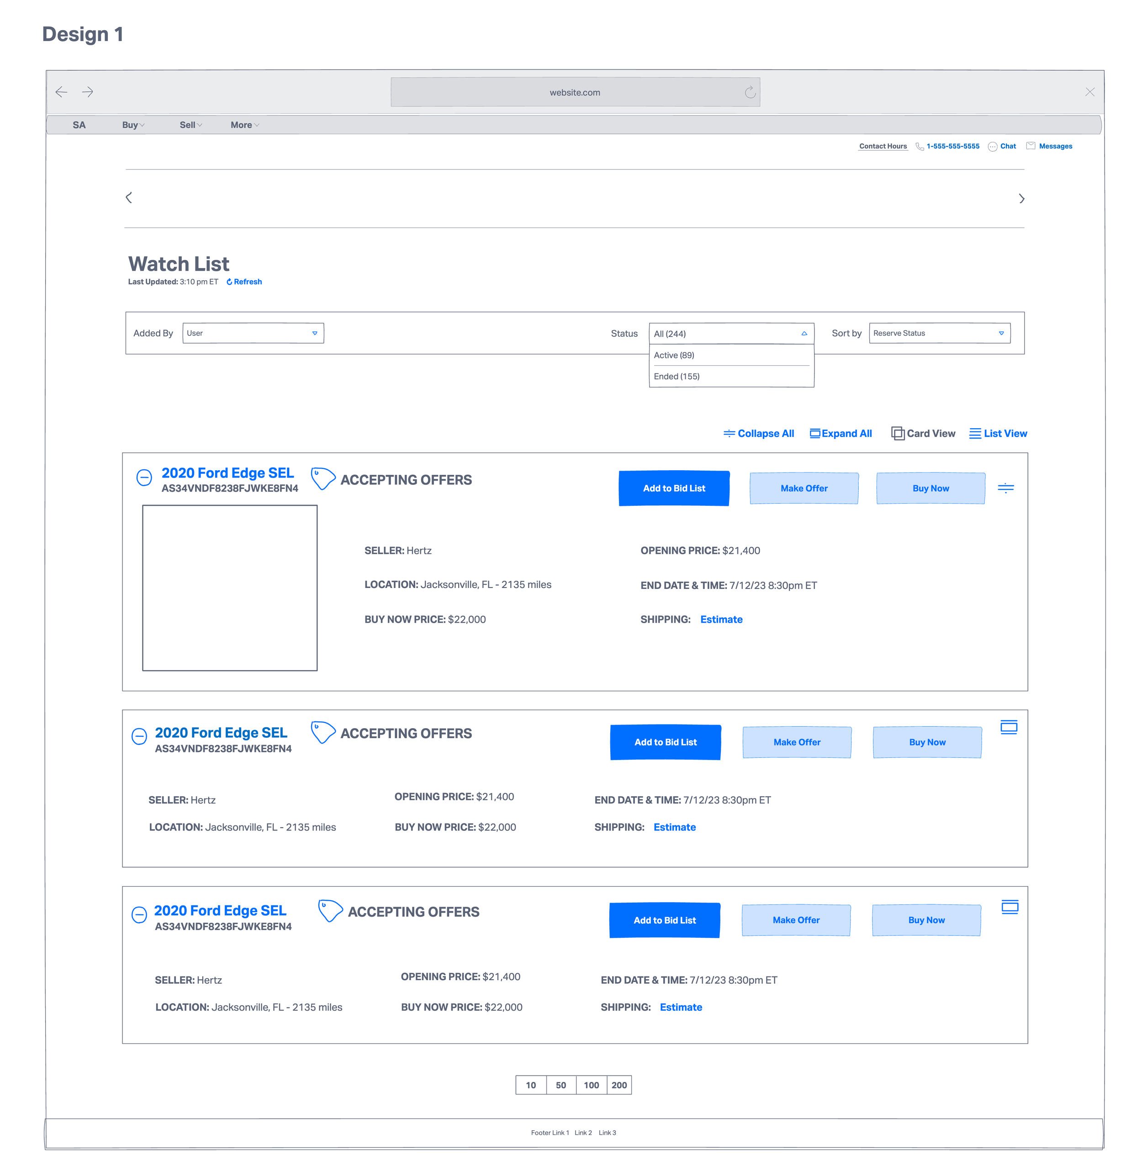Image resolution: width=1142 pixels, height=1176 pixels.
Task: Click the first card's price tag icon
Action: coord(323,479)
